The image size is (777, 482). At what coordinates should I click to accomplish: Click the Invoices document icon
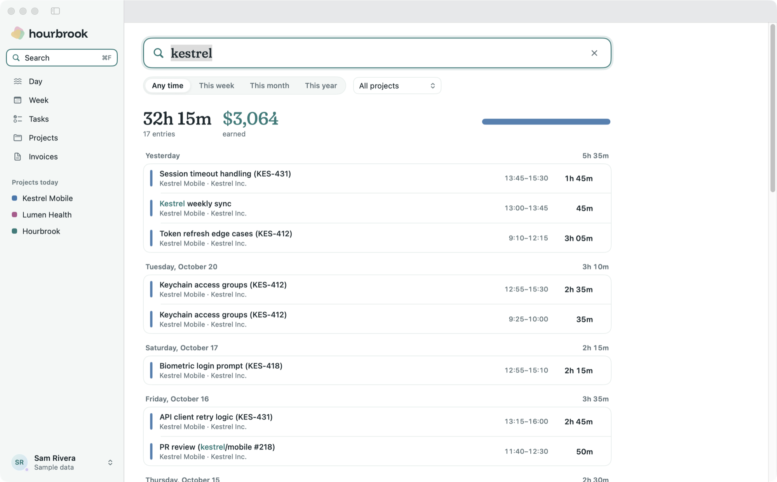pos(17,156)
